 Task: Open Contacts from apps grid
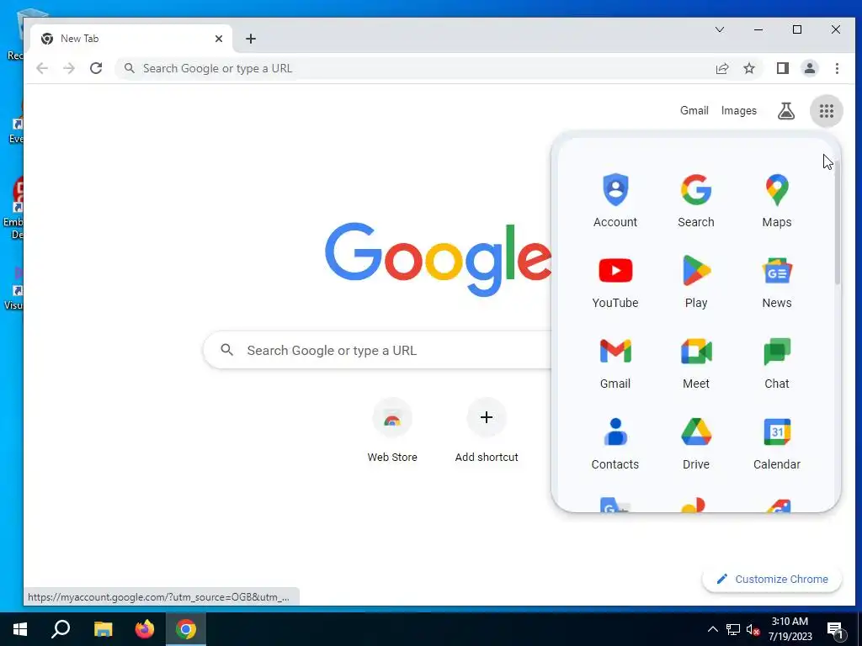coord(615,442)
